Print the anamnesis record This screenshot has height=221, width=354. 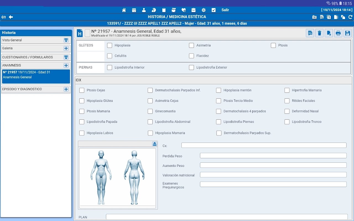pyautogui.click(x=338, y=33)
